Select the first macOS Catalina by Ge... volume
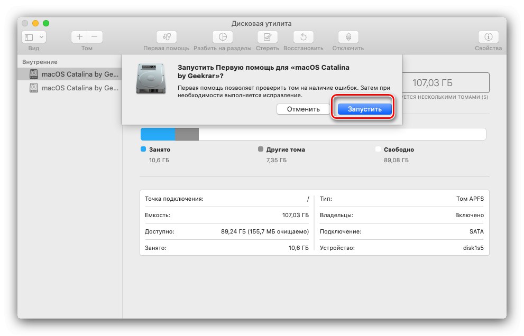The width and height of the screenshot is (524, 336). point(69,74)
